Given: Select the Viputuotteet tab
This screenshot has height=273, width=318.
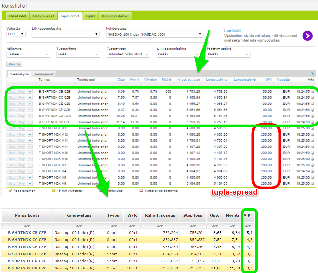Looking at the screenshot, I should [x=70, y=16].
